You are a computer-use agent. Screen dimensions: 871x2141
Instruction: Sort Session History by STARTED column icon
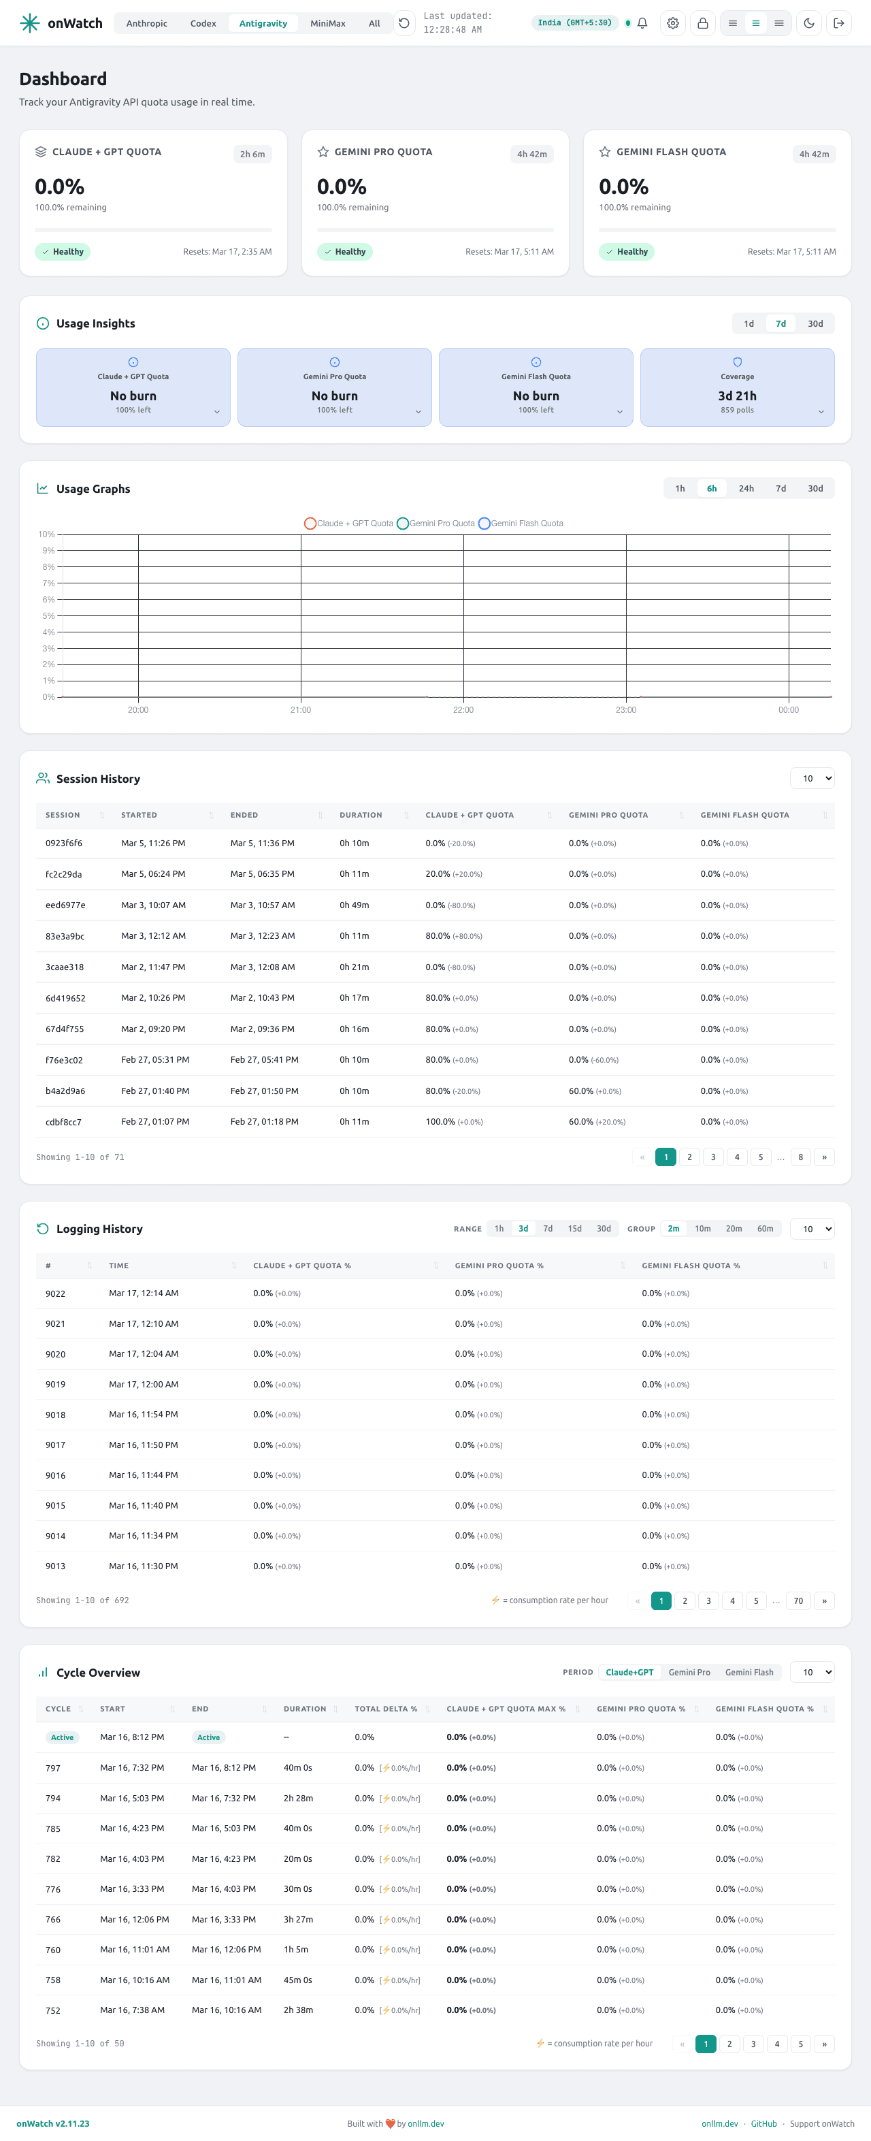pos(211,816)
